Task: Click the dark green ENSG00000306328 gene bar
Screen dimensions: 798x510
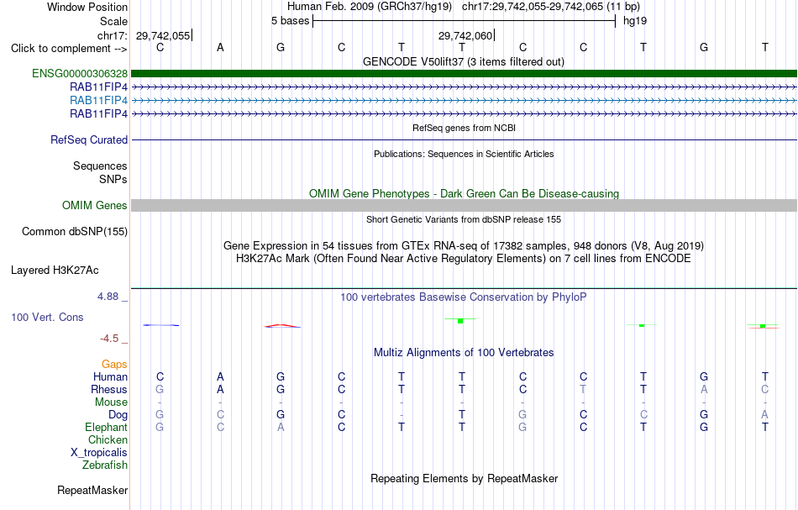Action: coord(464,73)
